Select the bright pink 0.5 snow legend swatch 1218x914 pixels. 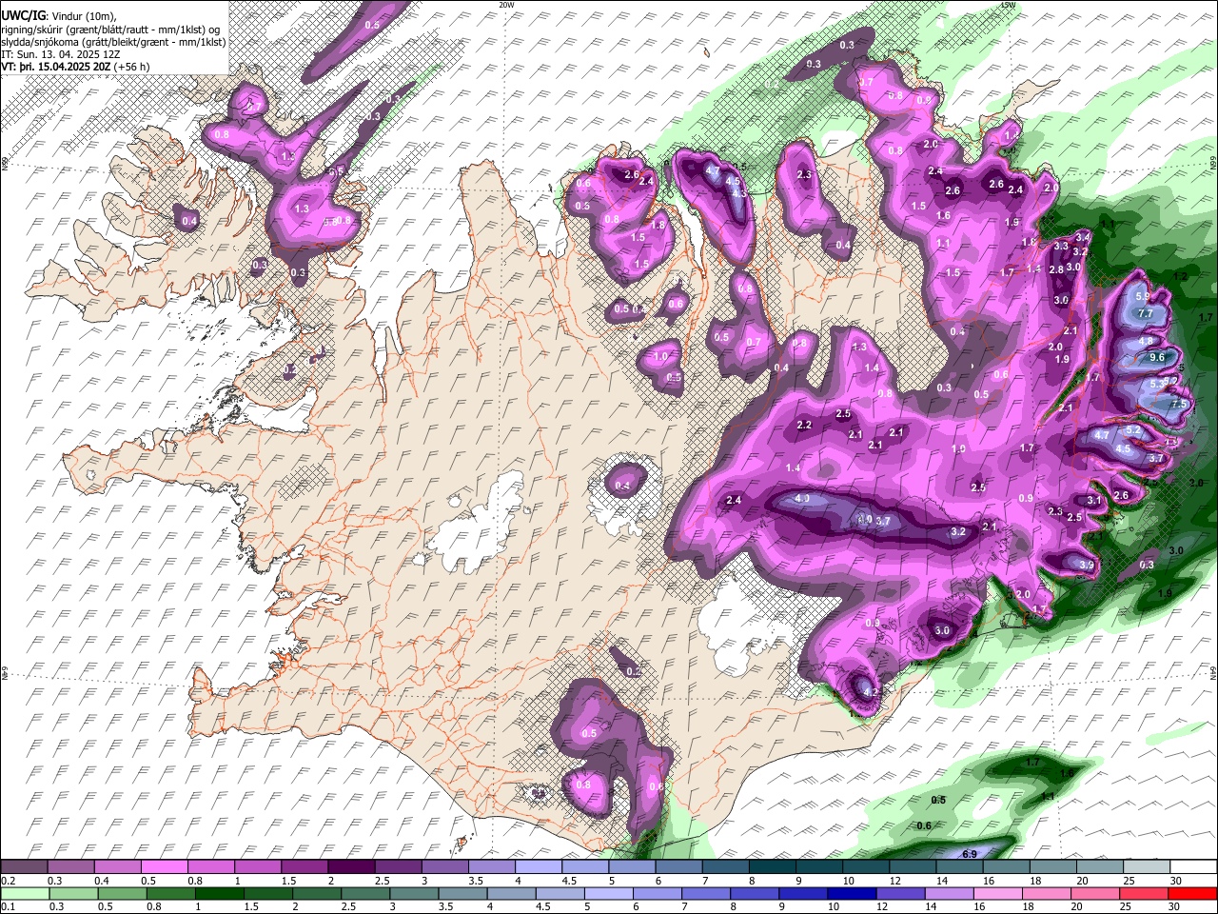pos(164,867)
